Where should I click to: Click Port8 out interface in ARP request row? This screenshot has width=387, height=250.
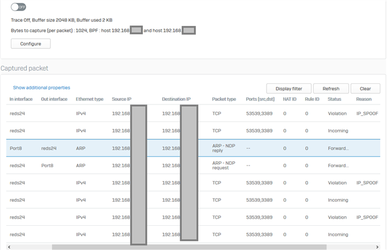point(47,165)
